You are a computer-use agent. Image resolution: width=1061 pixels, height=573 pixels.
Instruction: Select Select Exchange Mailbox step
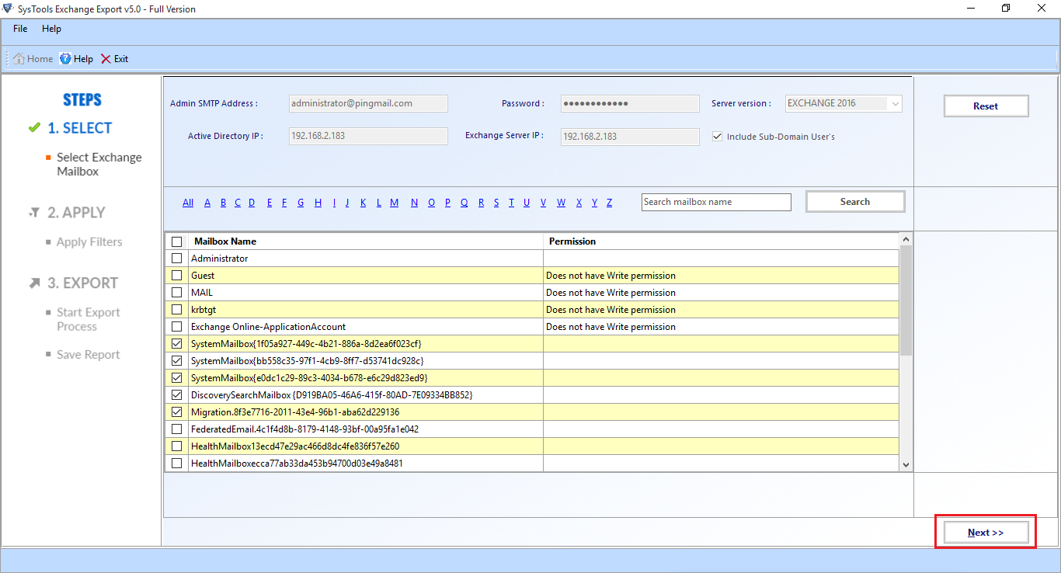(99, 165)
